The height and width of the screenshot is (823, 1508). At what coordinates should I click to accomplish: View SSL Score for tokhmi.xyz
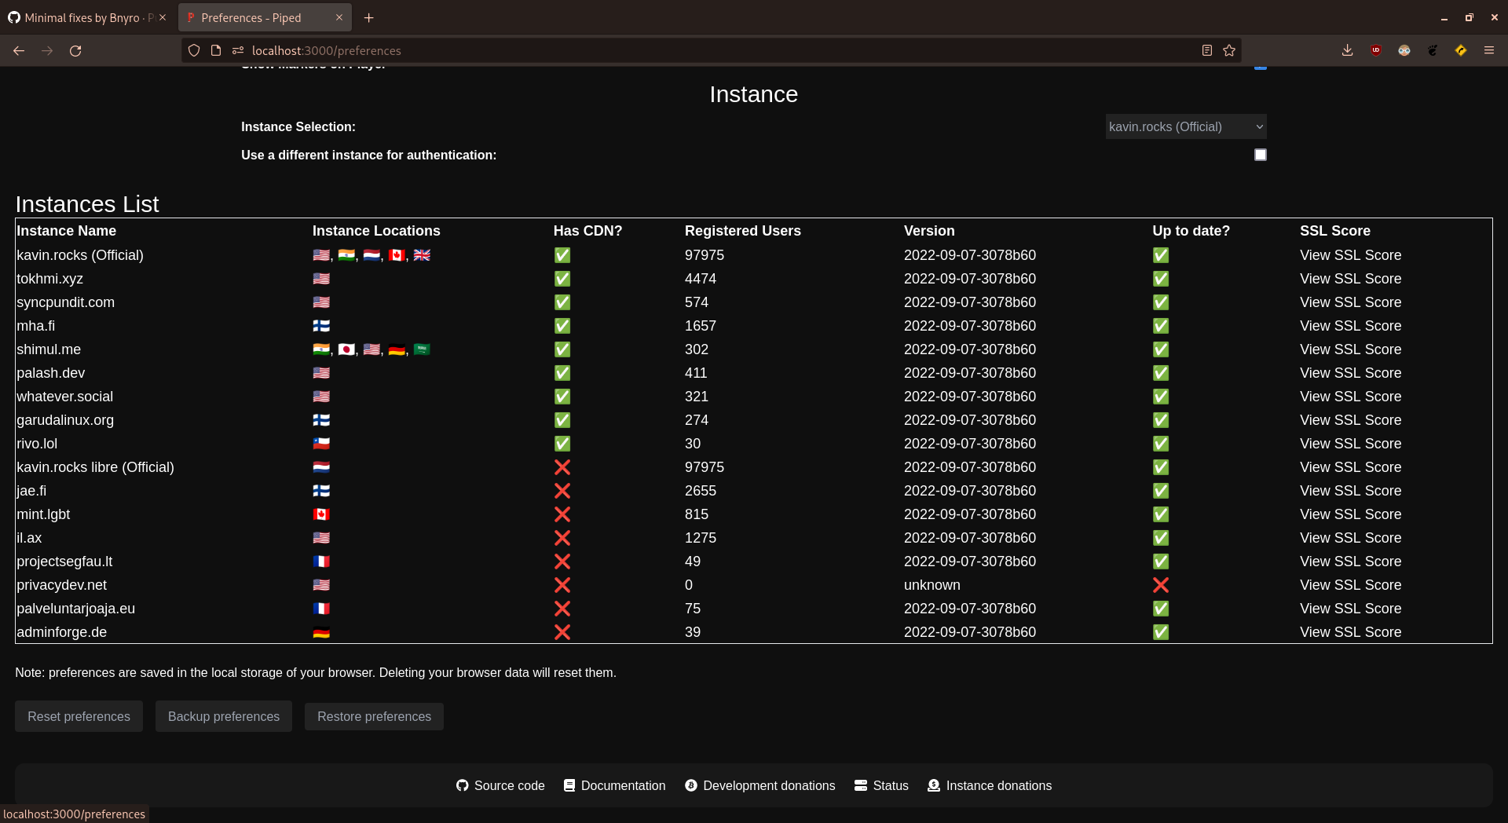(1350, 279)
